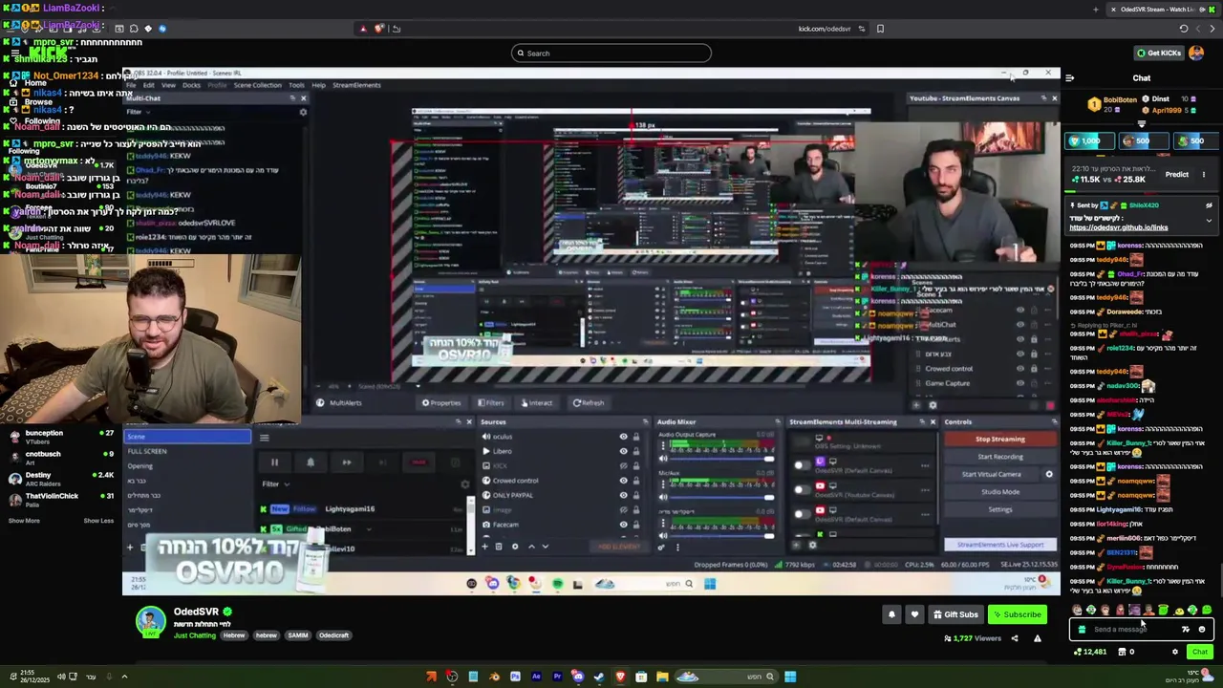1223x688 pixels.
Task: Bookmark this page in the address bar
Action: tap(880, 29)
